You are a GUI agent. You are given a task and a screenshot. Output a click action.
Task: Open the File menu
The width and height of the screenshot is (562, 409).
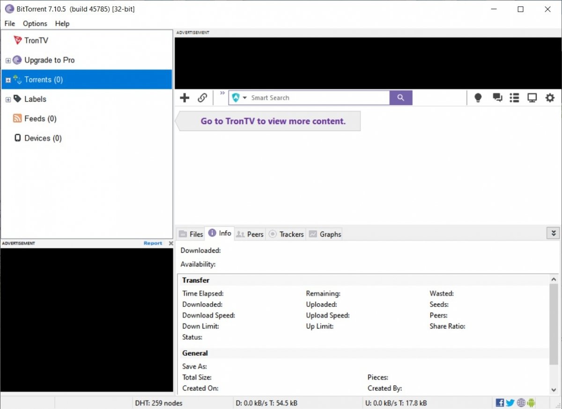click(x=9, y=23)
